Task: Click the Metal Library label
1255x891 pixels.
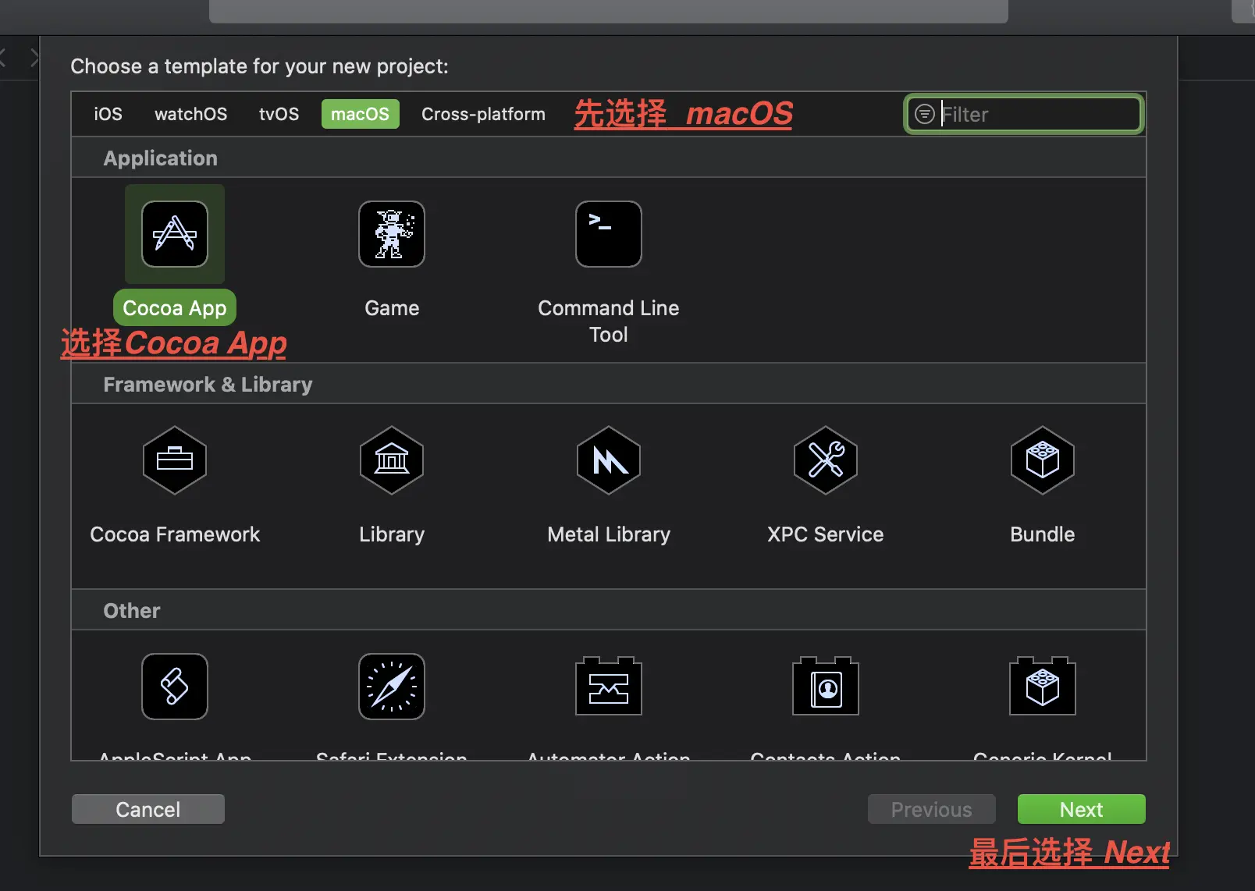Action: pyautogui.click(x=609, y=534)
